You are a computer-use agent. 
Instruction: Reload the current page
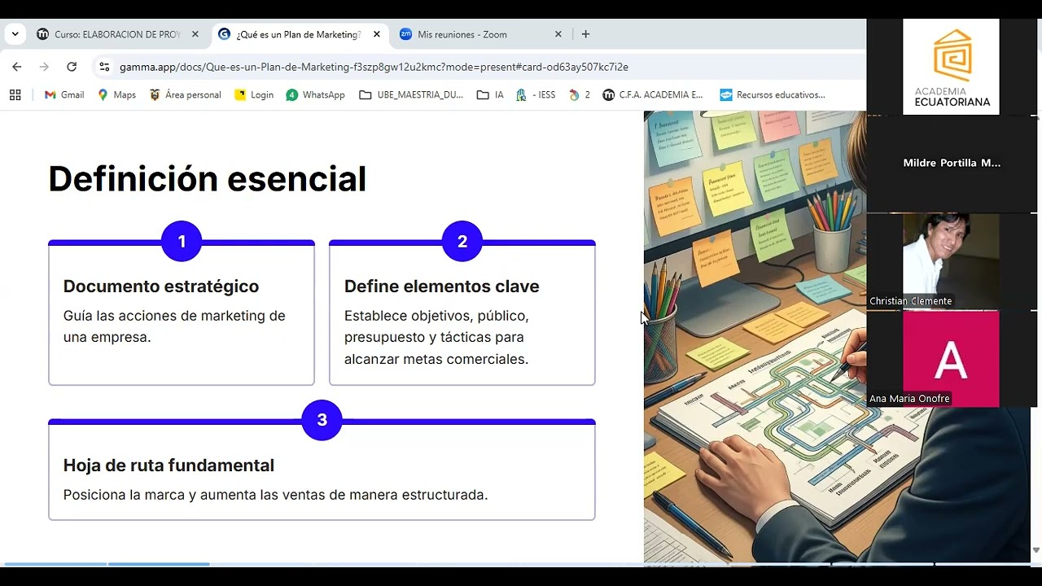(72, 67)
